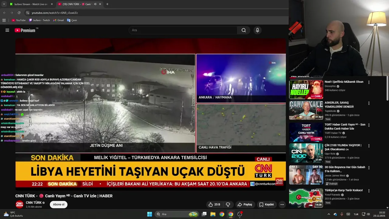This screenshot has height=219, width=389.
Task: Click the CNN TÜRK live video player
Action: (x=151, y=114)
